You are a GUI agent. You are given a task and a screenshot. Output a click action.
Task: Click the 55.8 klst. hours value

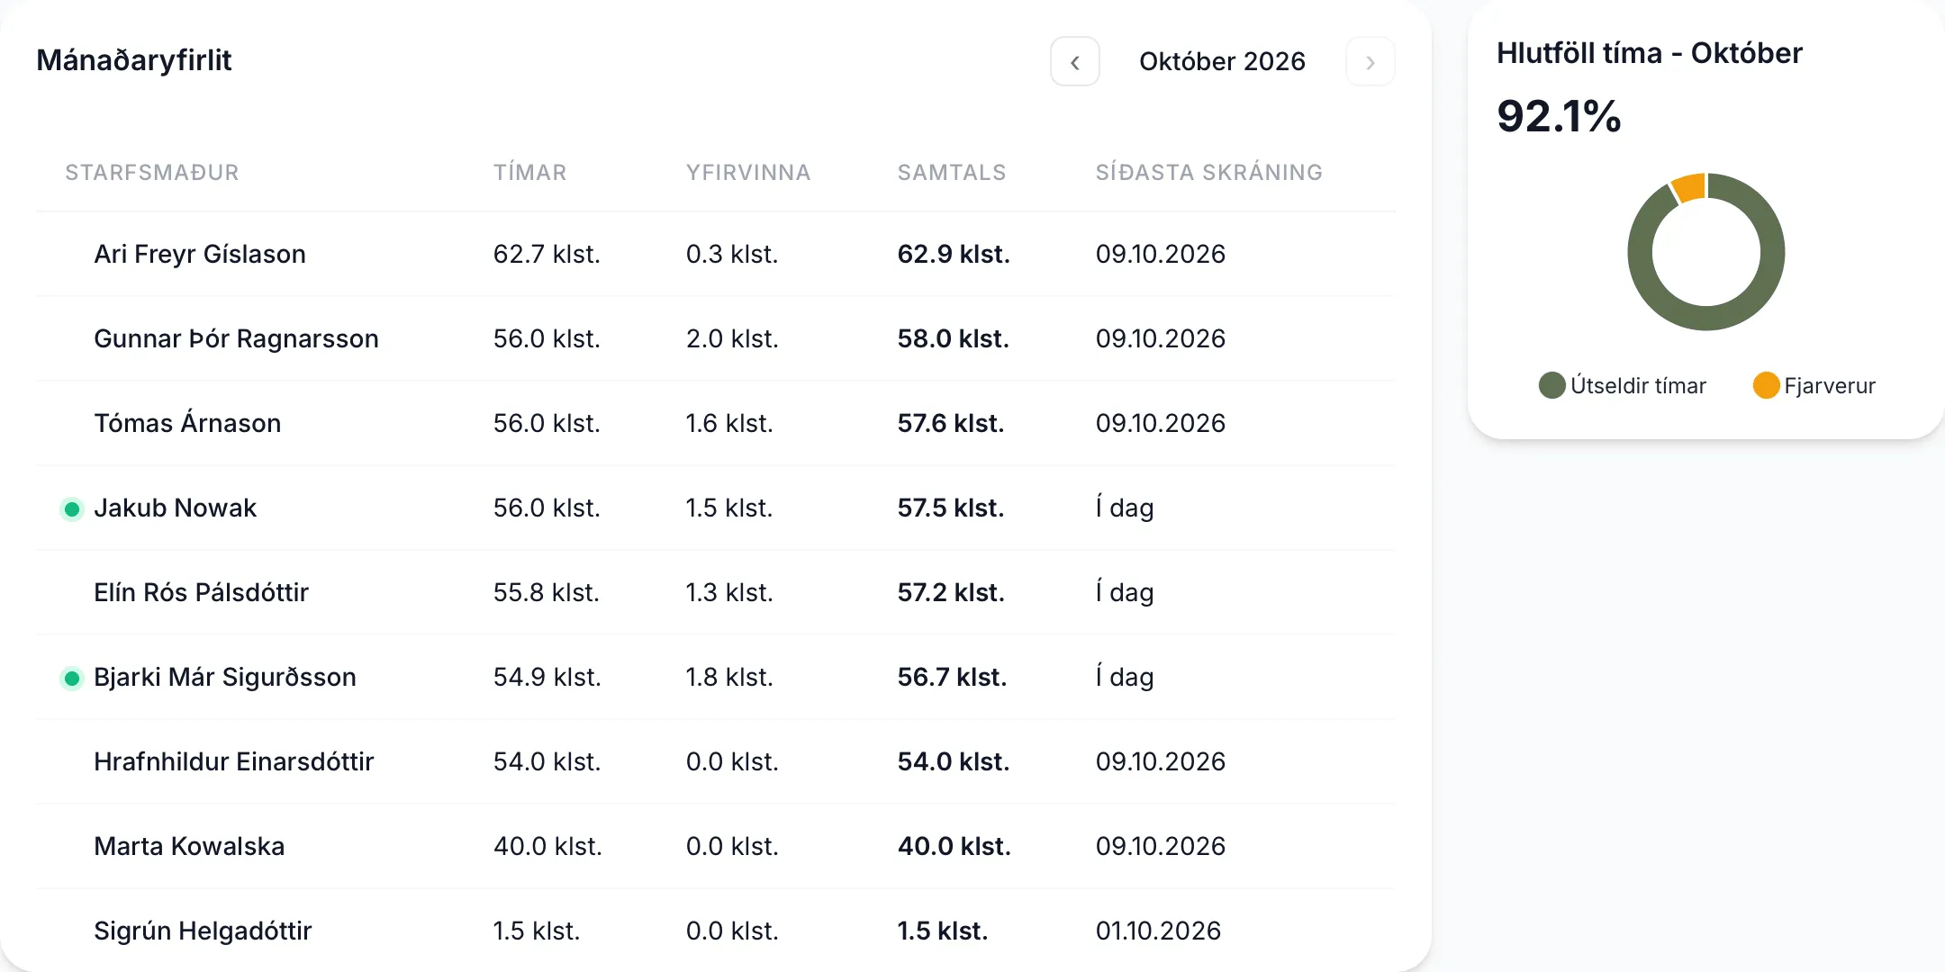546,592
